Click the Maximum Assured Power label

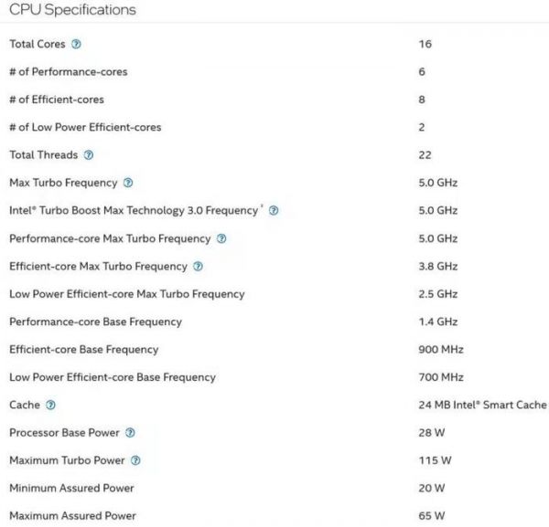point(72,516)
